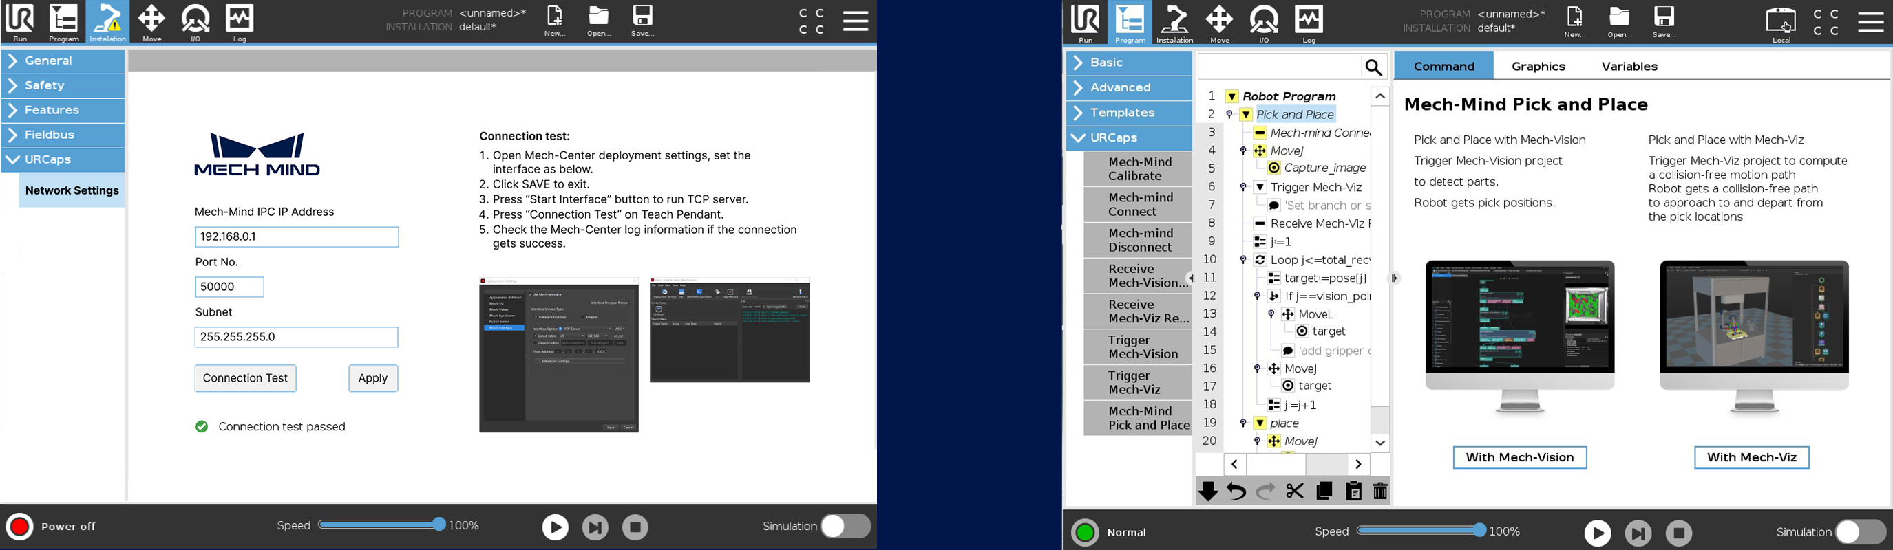Open the Log screen in the left window
1893x550 pixels.
click(x=240, y=22)
